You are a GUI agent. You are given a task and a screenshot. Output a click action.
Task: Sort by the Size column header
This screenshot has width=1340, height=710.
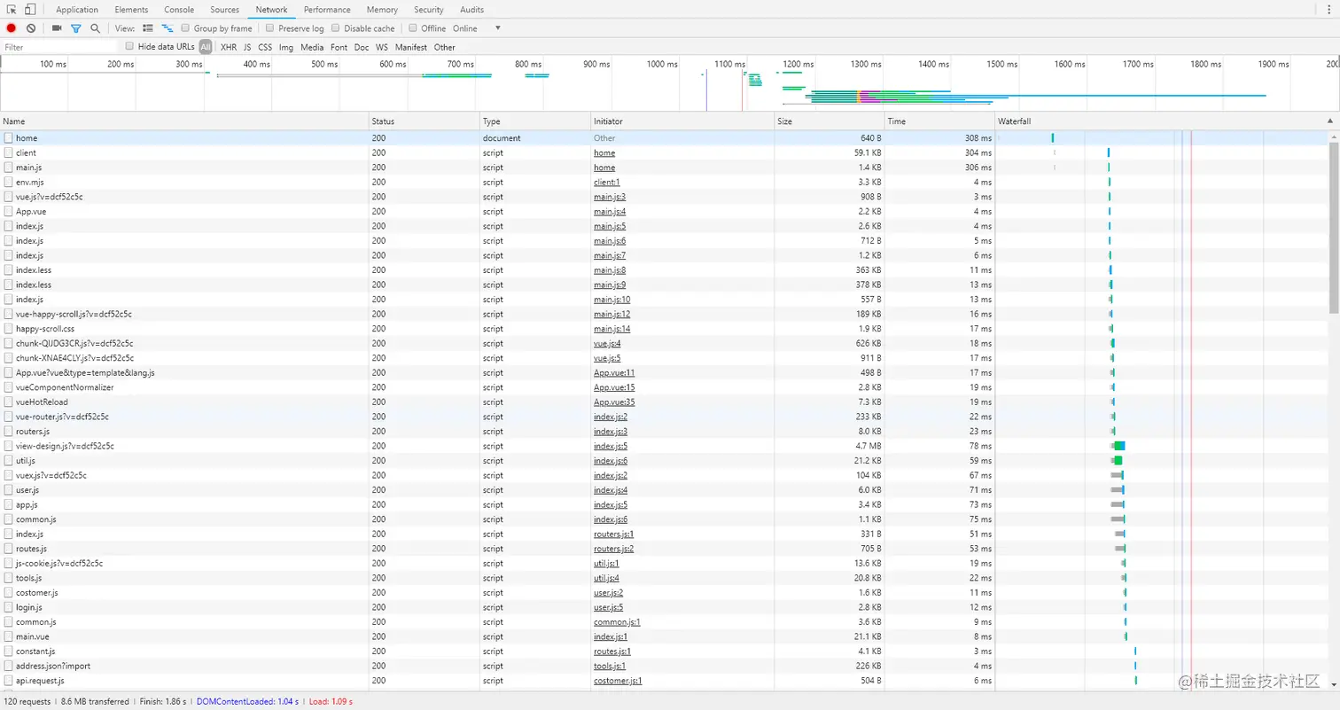coord(830,121)
